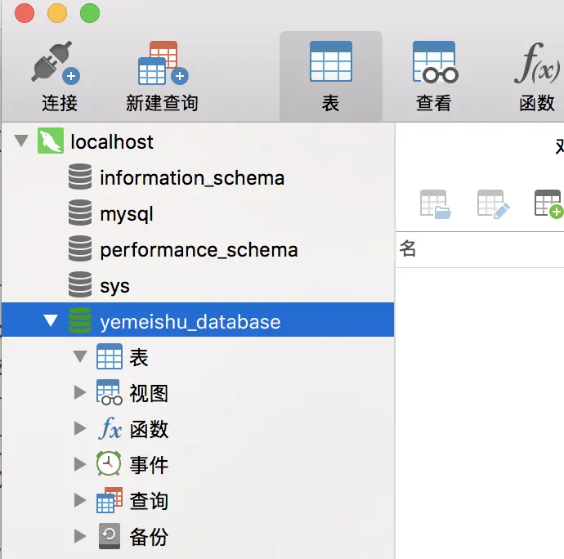Screen dimensions: 564x559
Task: Select the sys database name
Action: click(x=114, y=287)
